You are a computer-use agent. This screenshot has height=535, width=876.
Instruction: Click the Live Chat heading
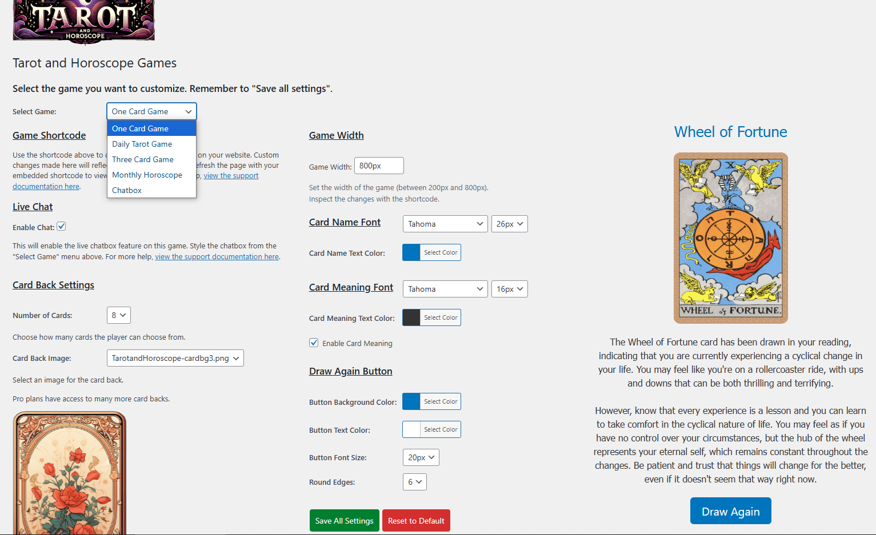click(33, 207)
